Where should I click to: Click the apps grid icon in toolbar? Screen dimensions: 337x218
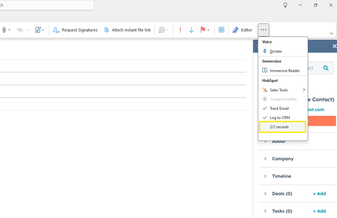221,30
